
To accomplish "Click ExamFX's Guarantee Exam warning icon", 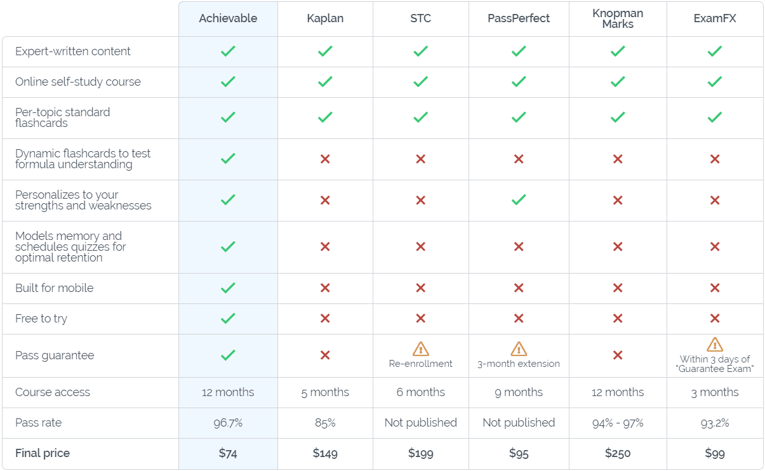I will pos(715,345).
